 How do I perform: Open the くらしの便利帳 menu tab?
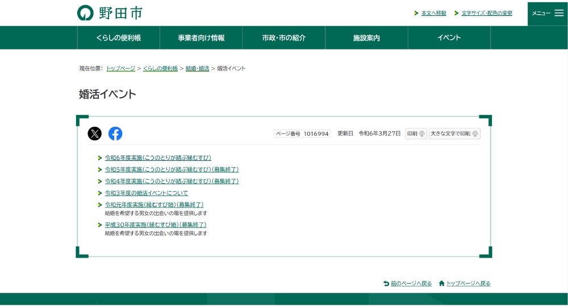coord(118,38)
